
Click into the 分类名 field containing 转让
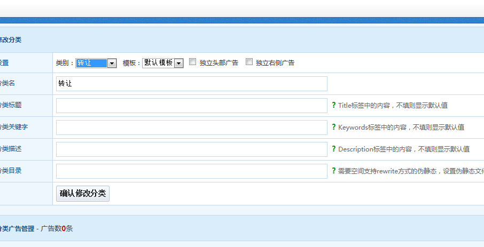[x=191, y=84]
